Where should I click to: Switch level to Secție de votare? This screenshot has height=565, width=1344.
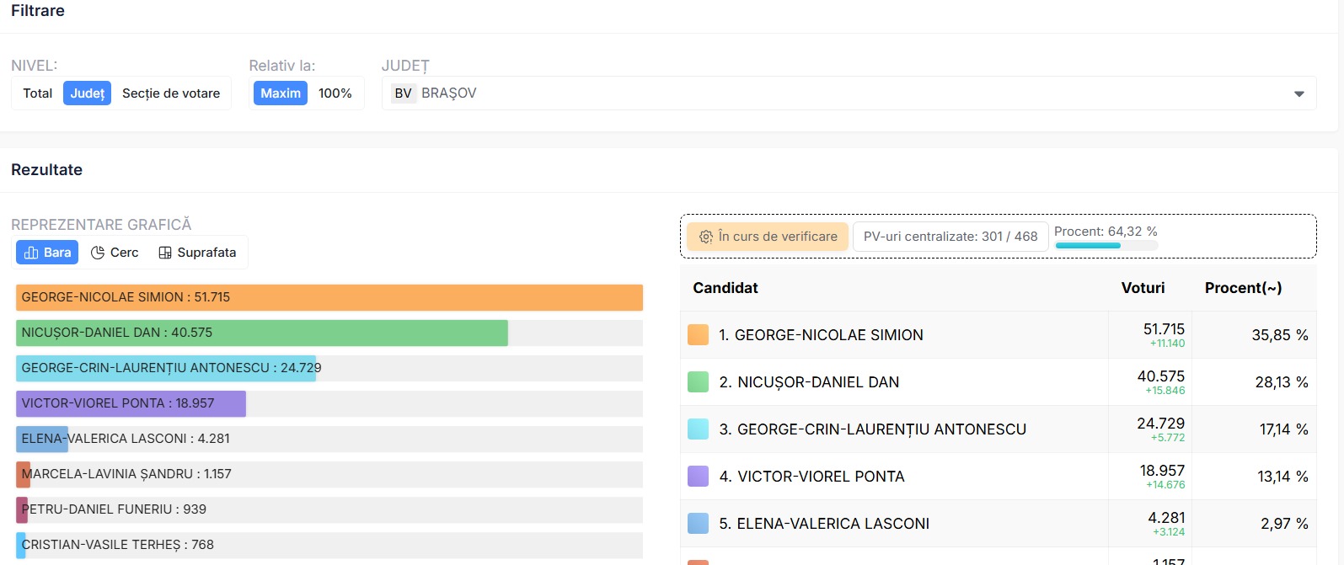(171, 93)
